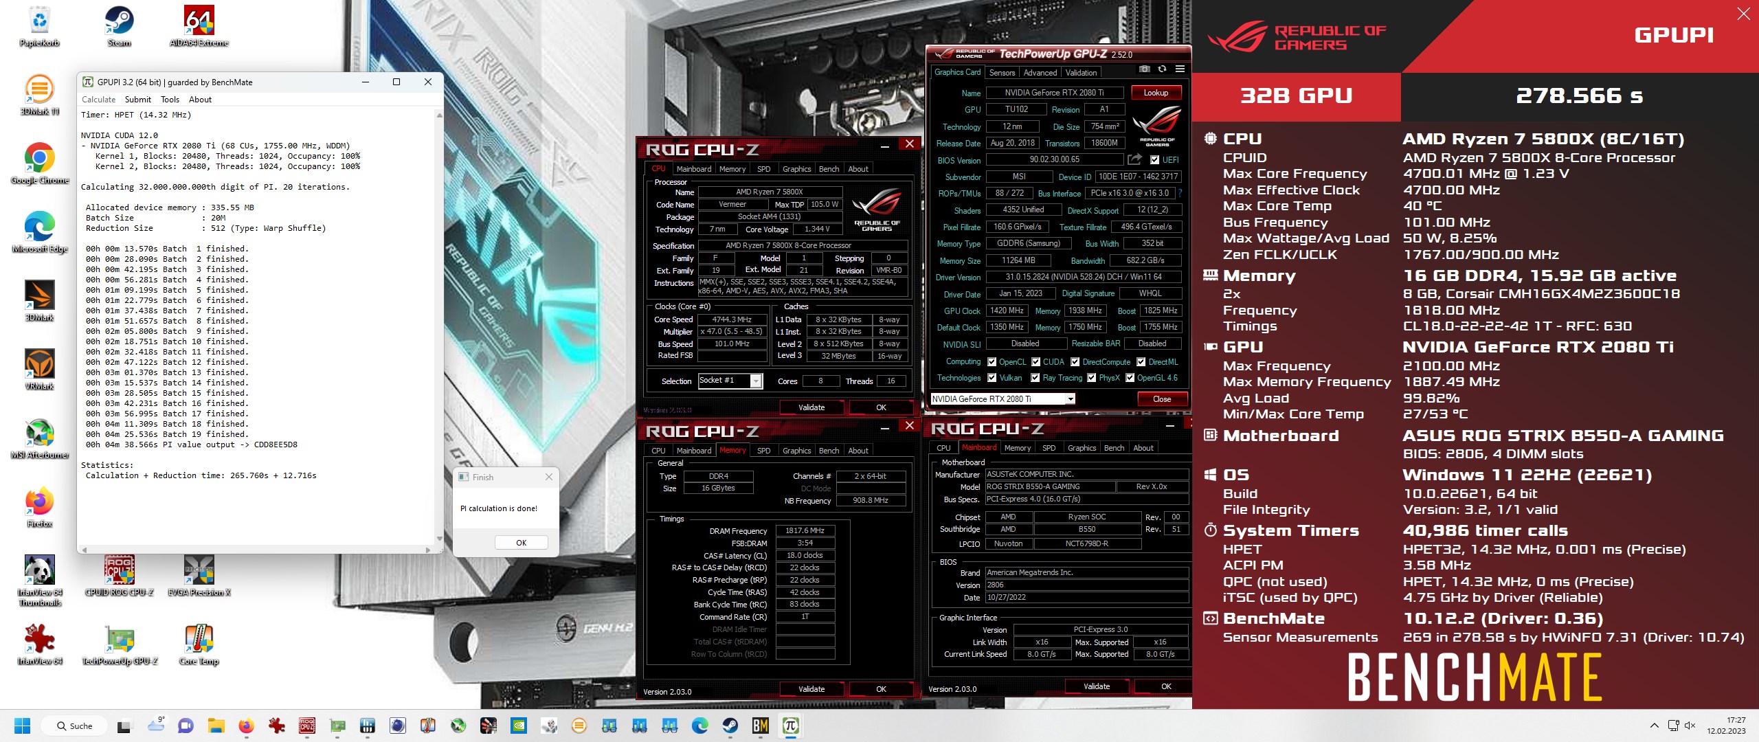This screenshot has height=742, width=1759.
Task: Switch to the Advanced tab in GPU-Z
Action: pyautogui.click(x=1040, y=73)
